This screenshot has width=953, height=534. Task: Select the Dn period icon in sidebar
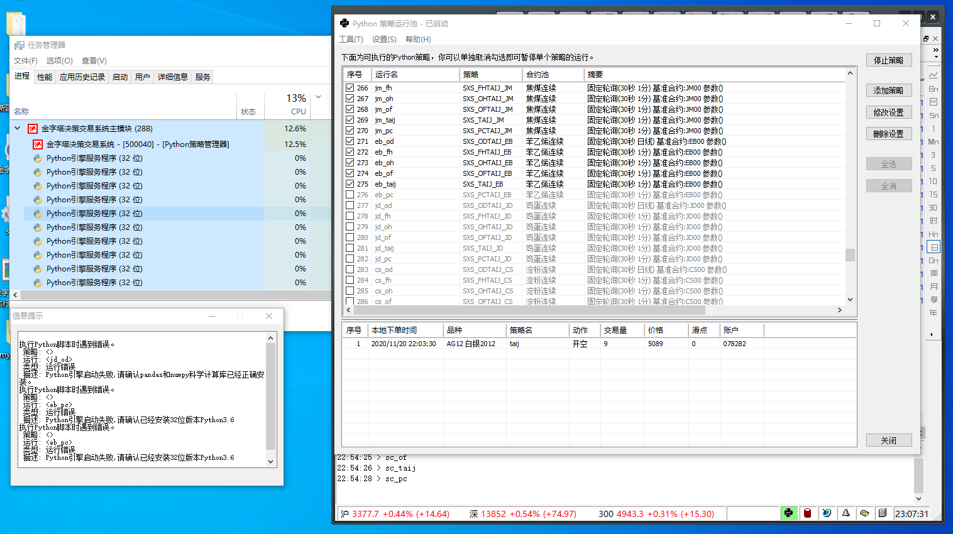pyautogui.click(x=934, y=261)
